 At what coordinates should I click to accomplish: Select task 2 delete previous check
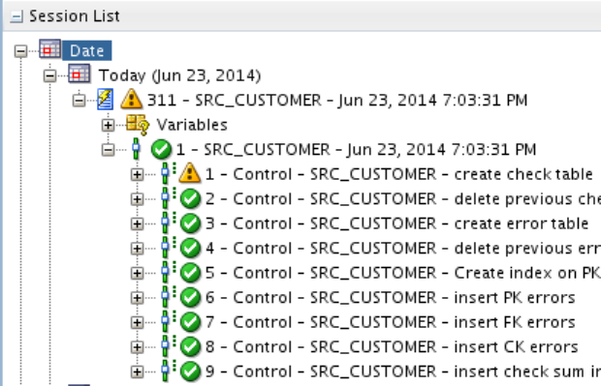[x=403, y=199]
